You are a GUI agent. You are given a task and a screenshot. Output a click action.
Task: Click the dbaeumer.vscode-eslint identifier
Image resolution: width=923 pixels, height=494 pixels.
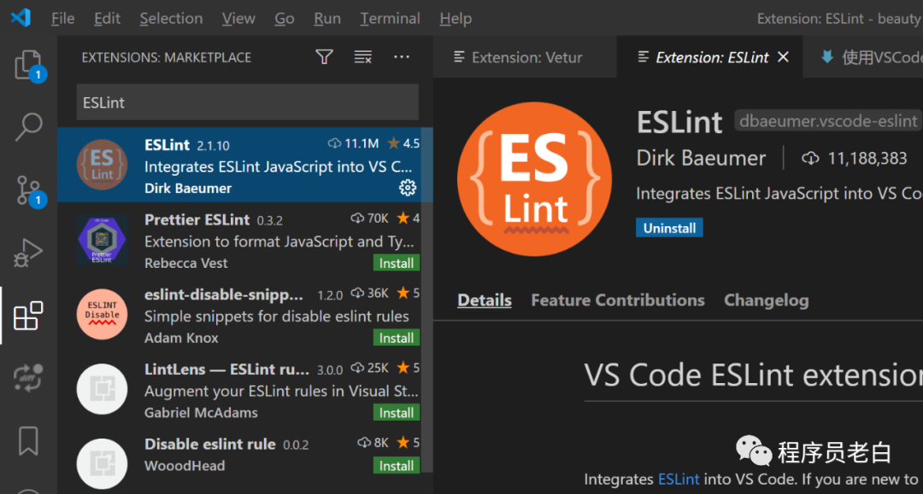click(827, 121)
